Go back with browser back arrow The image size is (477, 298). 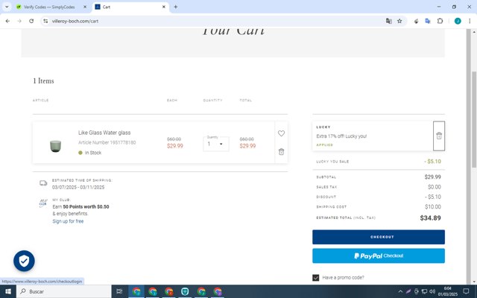tap(7, 21)
